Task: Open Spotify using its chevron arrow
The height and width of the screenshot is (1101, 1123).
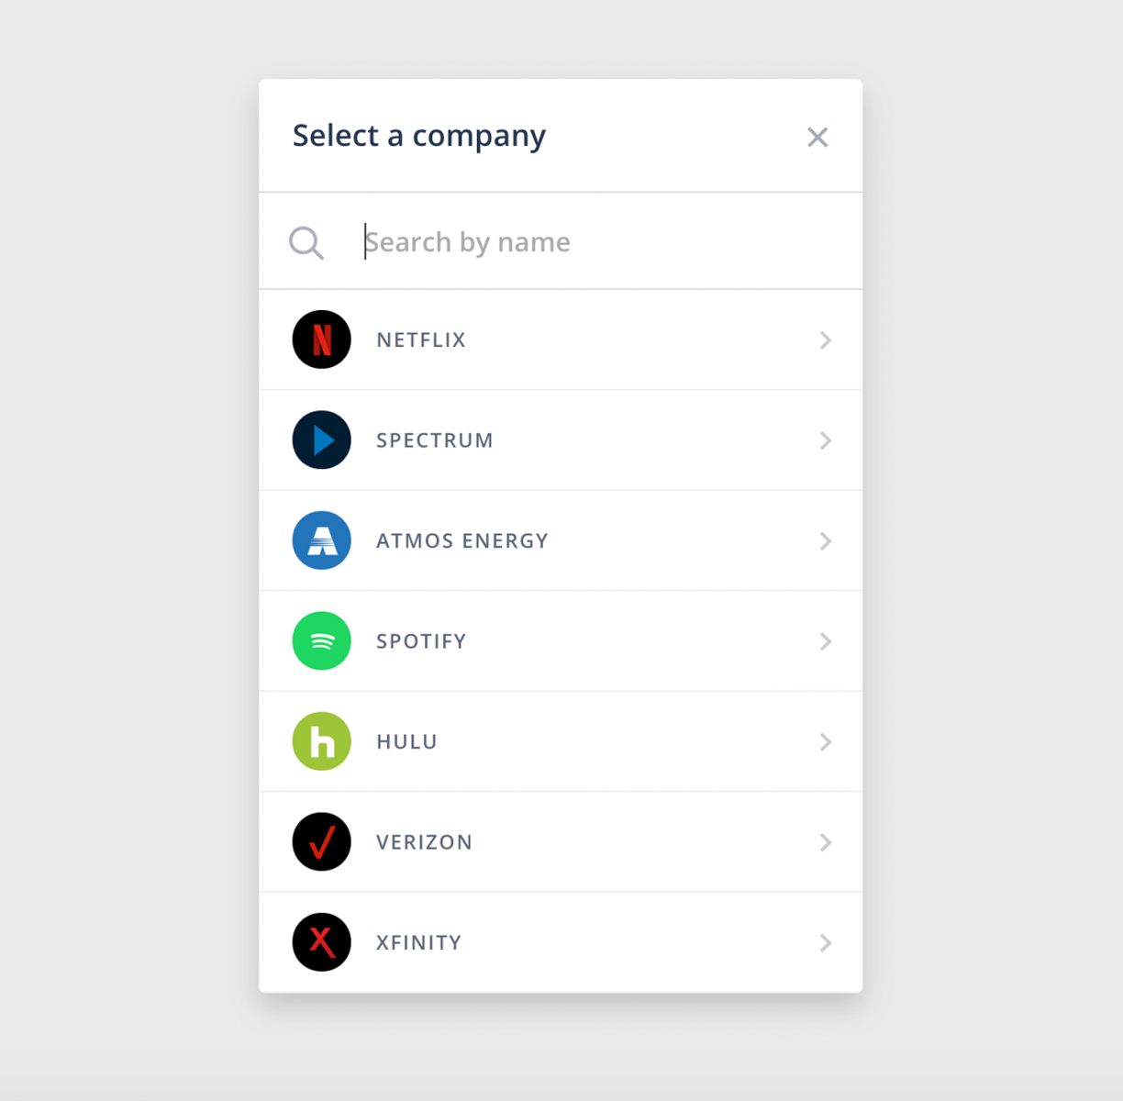Action: point(826,641)
